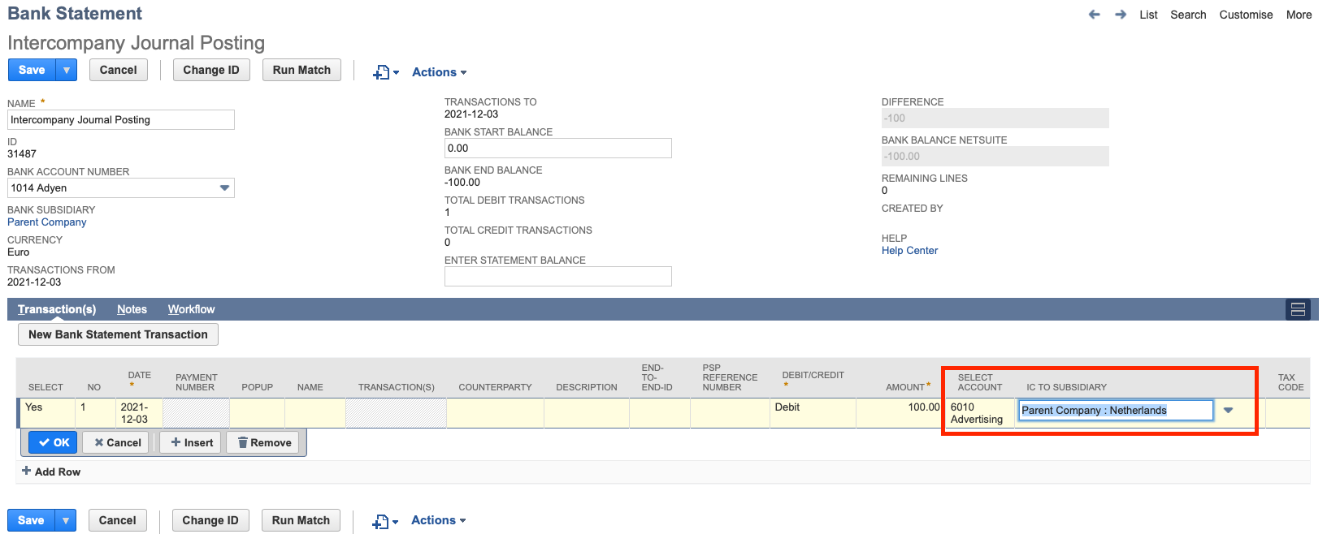Click the date cell 2021-12-03

click(139, 413)
